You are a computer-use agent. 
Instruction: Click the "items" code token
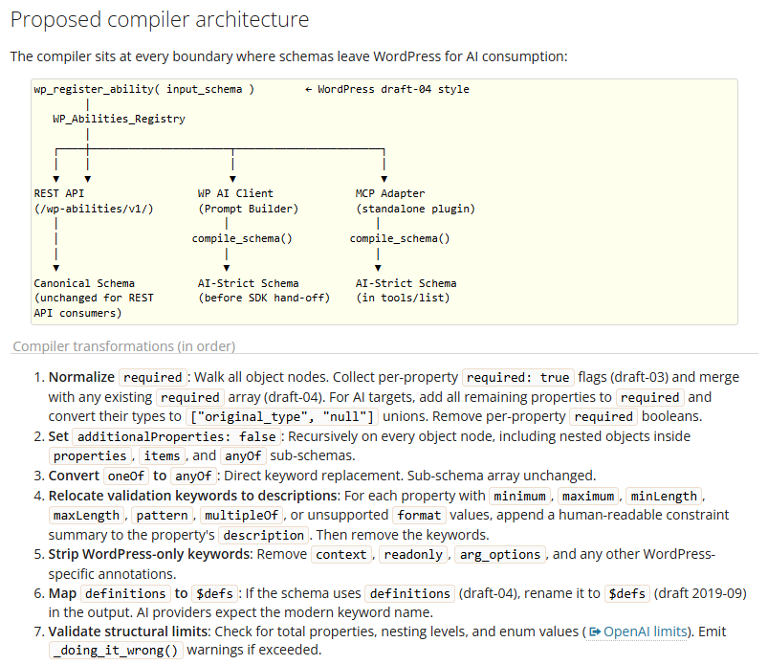click(x=163, y=456)
